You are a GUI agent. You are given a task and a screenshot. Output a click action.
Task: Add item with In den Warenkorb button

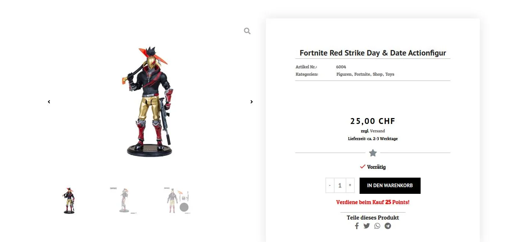point(390,186)
